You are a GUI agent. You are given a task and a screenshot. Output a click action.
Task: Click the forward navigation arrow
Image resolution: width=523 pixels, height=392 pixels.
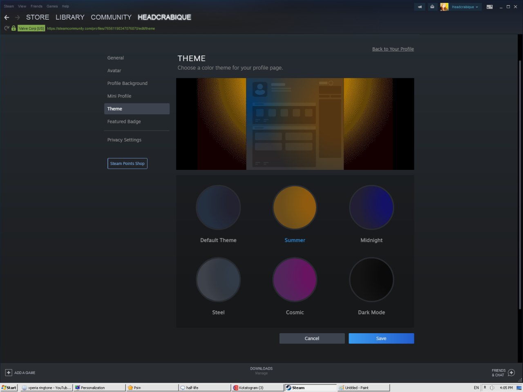17,18
